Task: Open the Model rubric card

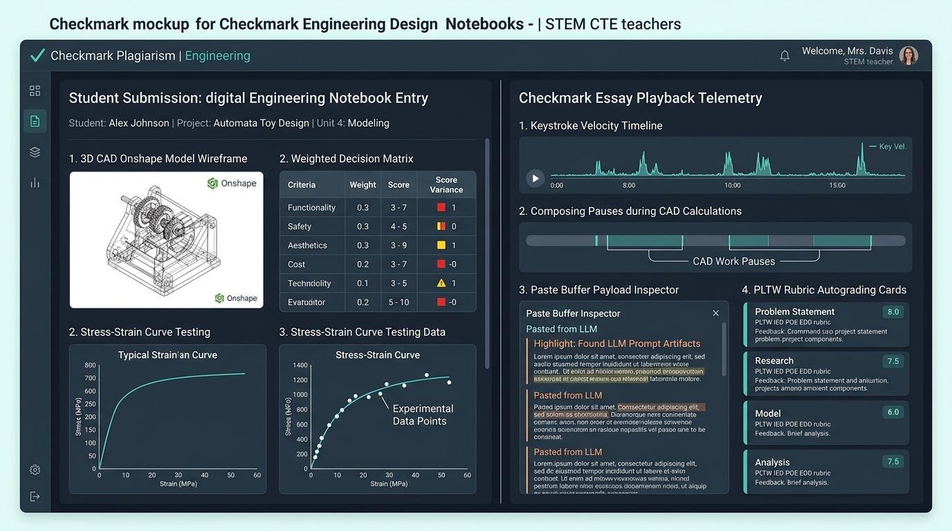Action: coord(826,423)
